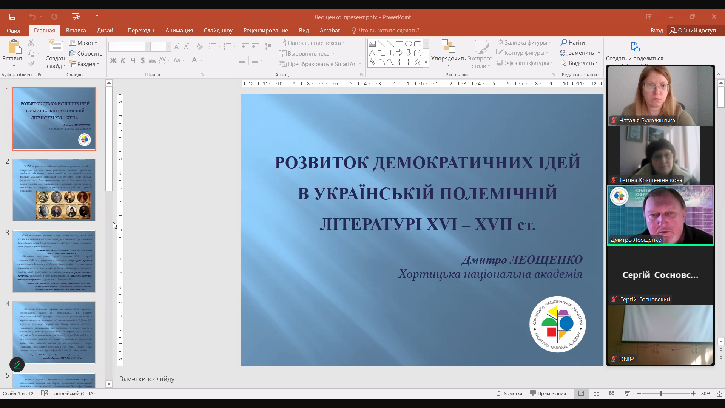Switch to slide sorter view icon

click(x=597, y=393)
